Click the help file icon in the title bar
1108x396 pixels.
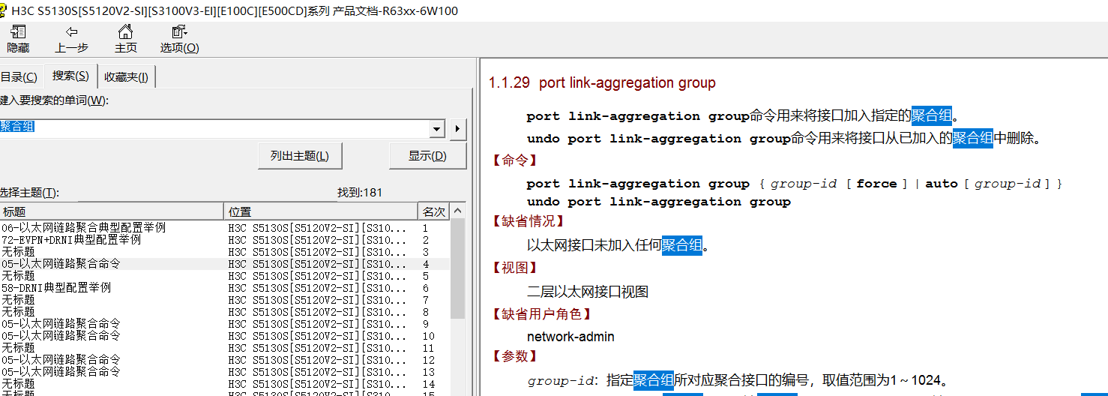(x=4, y=10)
